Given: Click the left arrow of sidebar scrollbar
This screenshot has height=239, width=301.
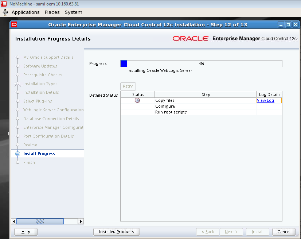Looking at the screenshot, I should point(14,221).
